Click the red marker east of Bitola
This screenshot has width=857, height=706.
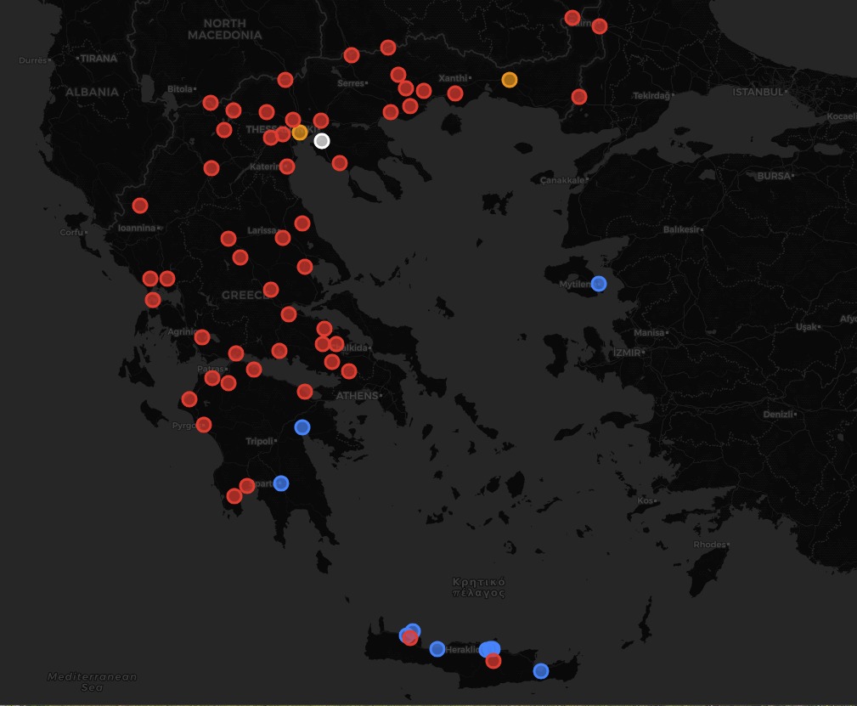coord(211,103)
